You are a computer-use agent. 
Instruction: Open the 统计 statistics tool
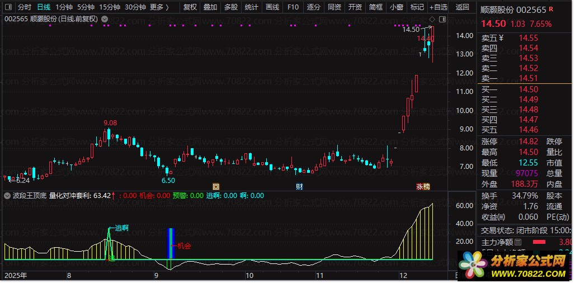[252, 7]
